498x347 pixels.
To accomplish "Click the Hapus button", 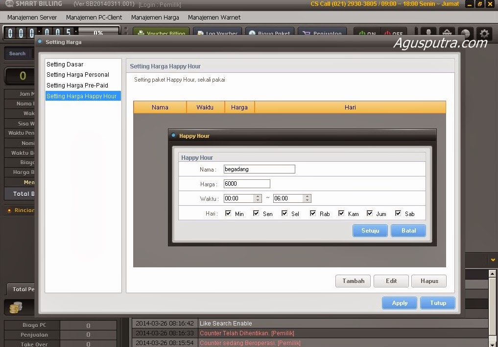I will click(429, 281).
